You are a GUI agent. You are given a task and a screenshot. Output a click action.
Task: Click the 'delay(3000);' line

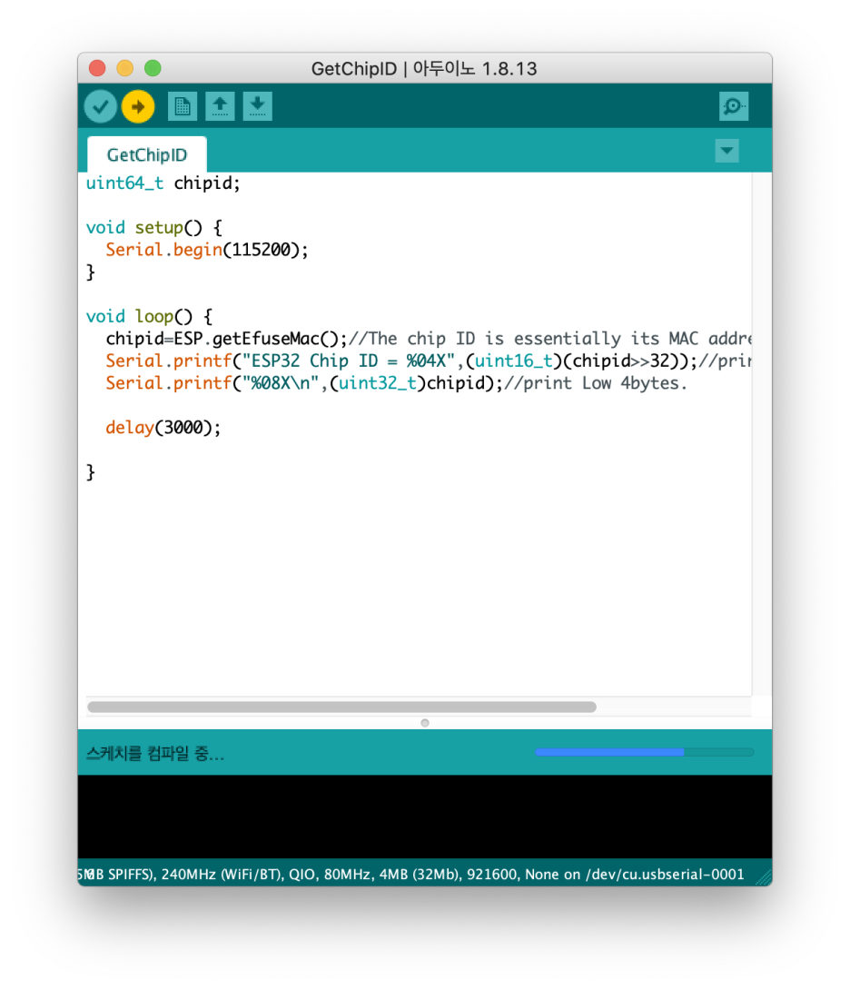coord(163,429)
